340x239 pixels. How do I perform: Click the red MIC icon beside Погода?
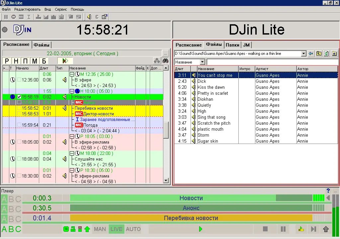pos(79,125)
